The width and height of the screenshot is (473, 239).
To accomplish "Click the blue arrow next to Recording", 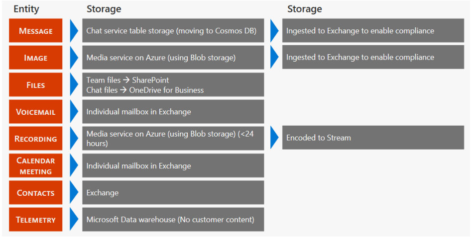I will 74,139.
